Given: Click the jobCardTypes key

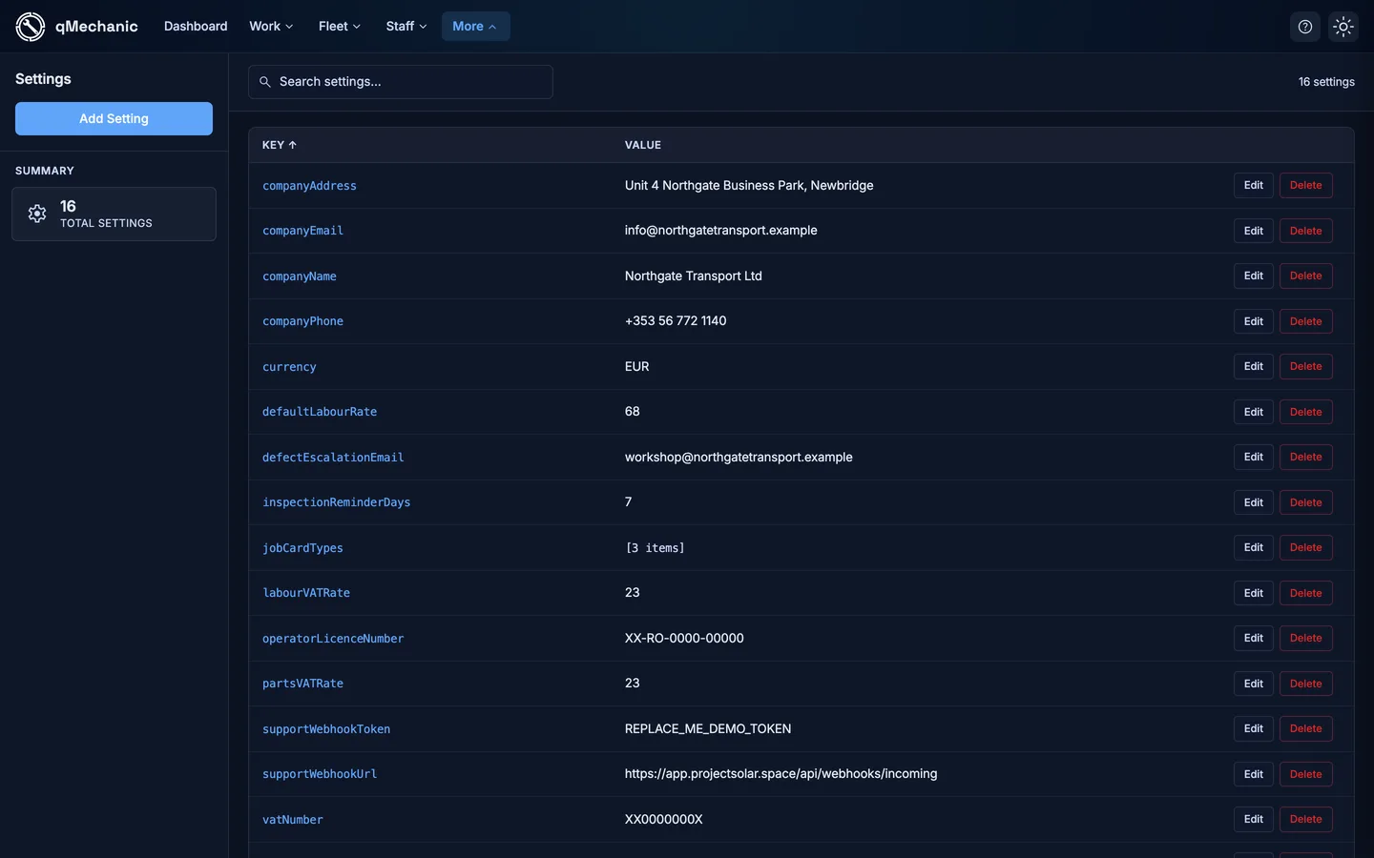Looking at the screenshot, I should pyautogui.click(x=302, y=548).
